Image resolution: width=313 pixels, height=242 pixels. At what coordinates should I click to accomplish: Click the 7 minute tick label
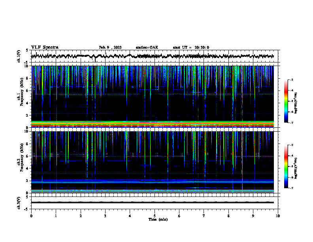coord(204,216)
